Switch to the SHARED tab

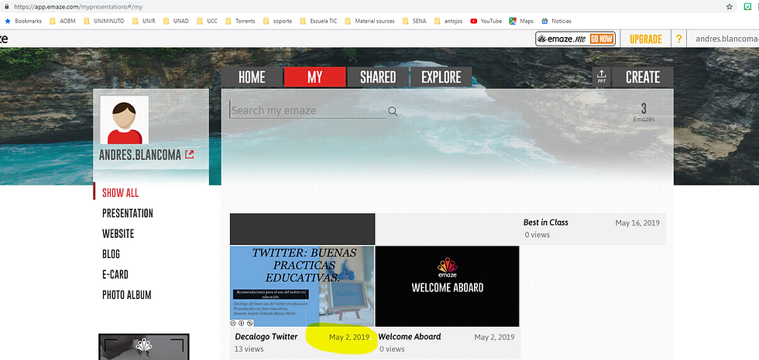click(x=378, y=77)
